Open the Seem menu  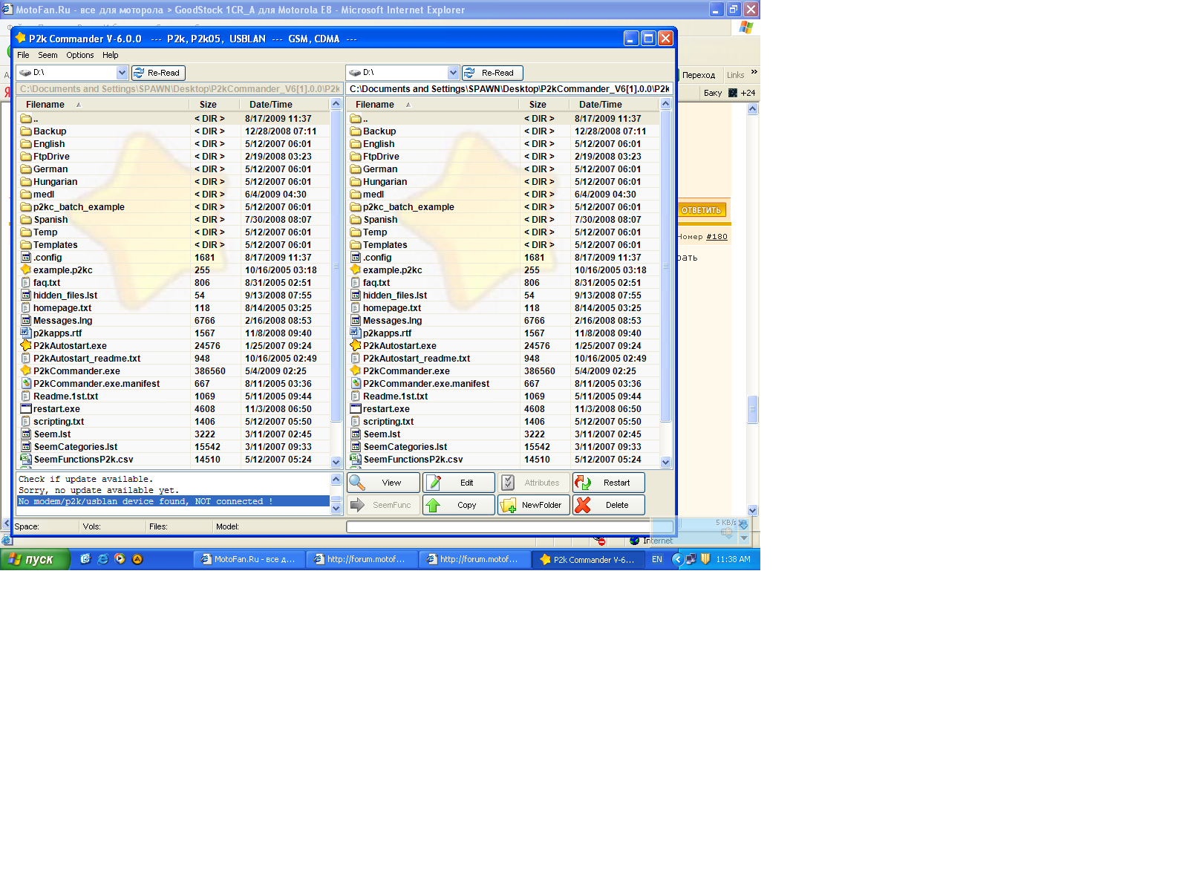pyautogui.click(x=48, y=55)
